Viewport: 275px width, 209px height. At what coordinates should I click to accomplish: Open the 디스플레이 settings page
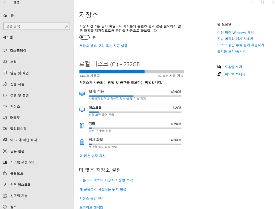(37, 51)
